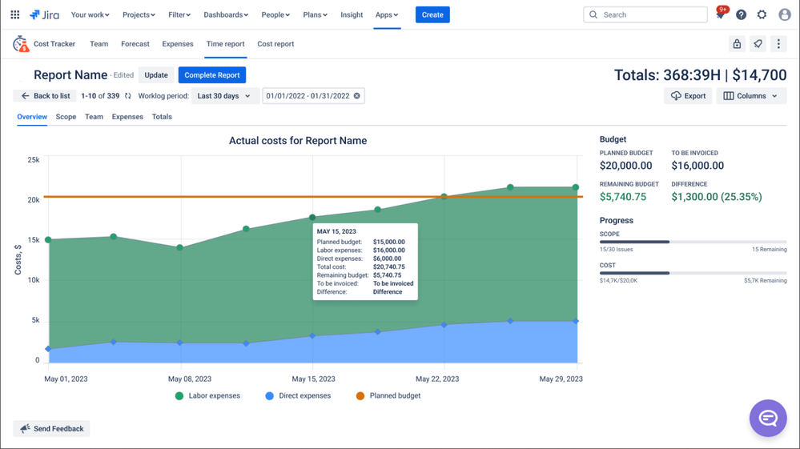Image resolution: width=800 pixels, height=449 pixels.
Task: Open the Jira app switcher grid icon
Action: point(14,14)
